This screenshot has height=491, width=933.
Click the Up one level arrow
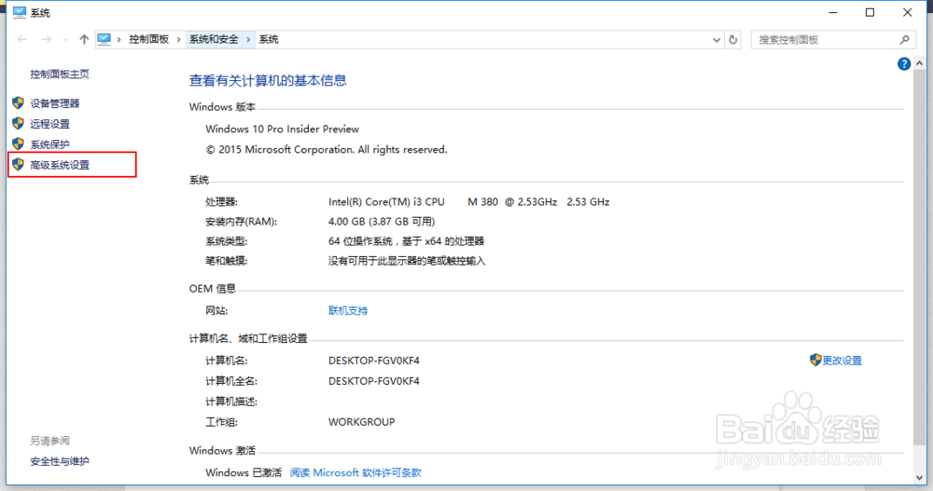pyautogui.click(x=84, y=39)
